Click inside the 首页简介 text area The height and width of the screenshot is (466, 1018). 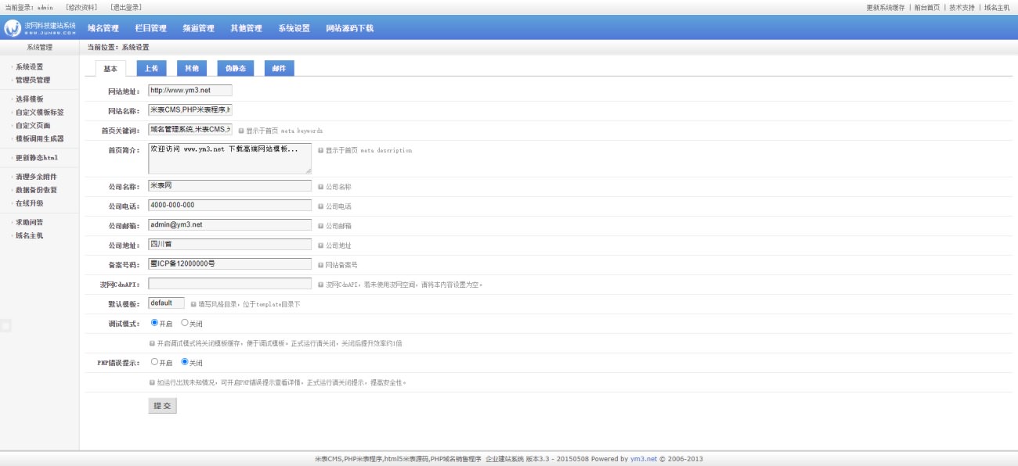[229, 158]
